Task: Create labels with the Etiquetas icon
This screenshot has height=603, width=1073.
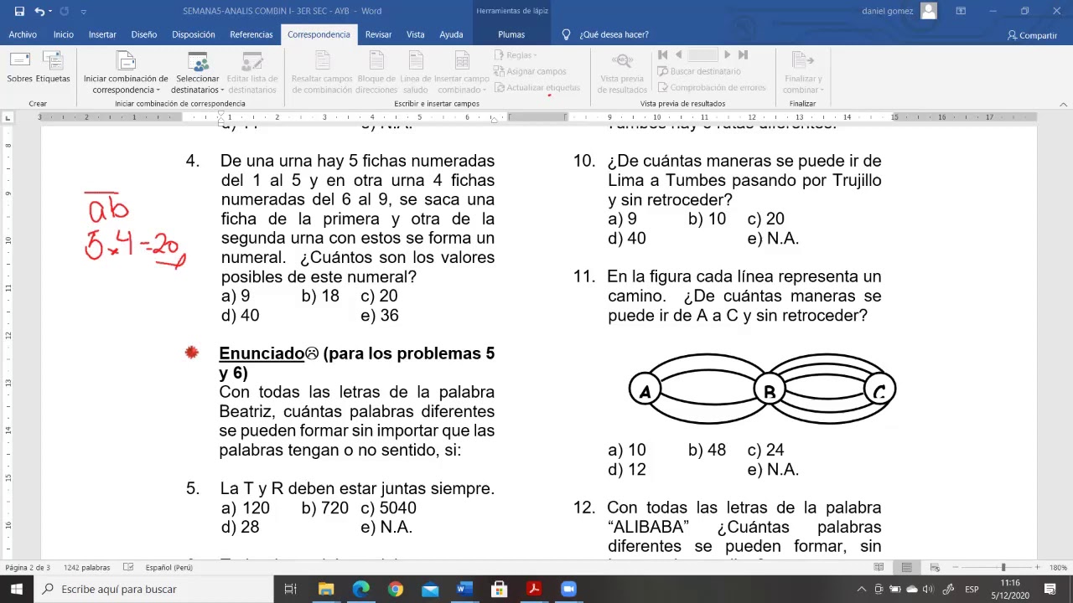Action: tap(53, 67)
